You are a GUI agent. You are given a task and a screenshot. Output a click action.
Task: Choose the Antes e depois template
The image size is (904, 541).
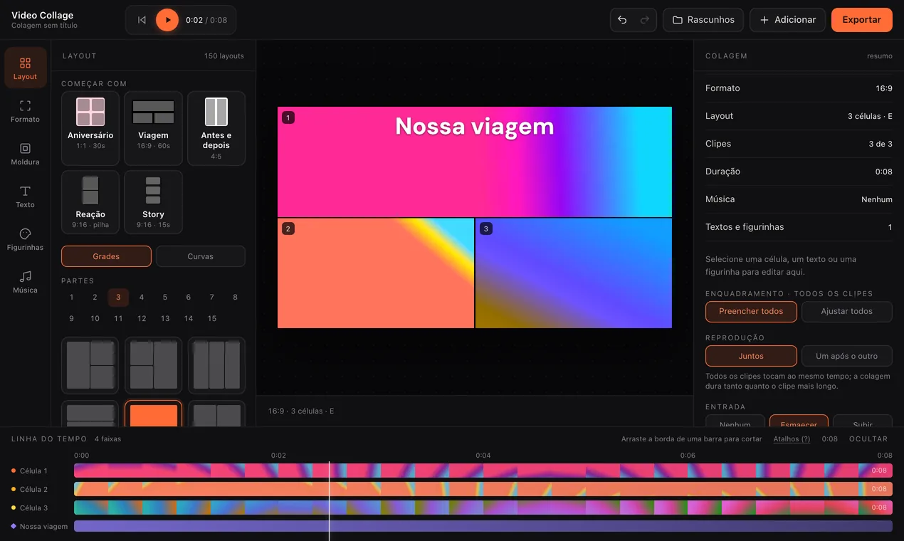point(216,128)
